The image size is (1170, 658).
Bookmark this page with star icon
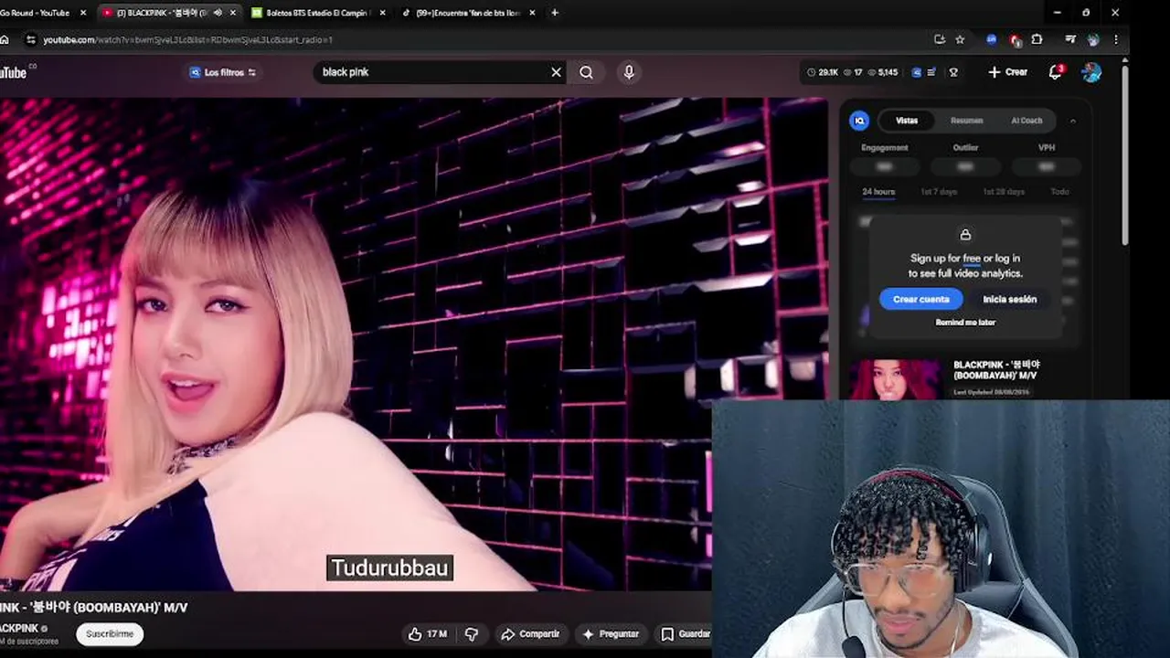tap(960, 39)
